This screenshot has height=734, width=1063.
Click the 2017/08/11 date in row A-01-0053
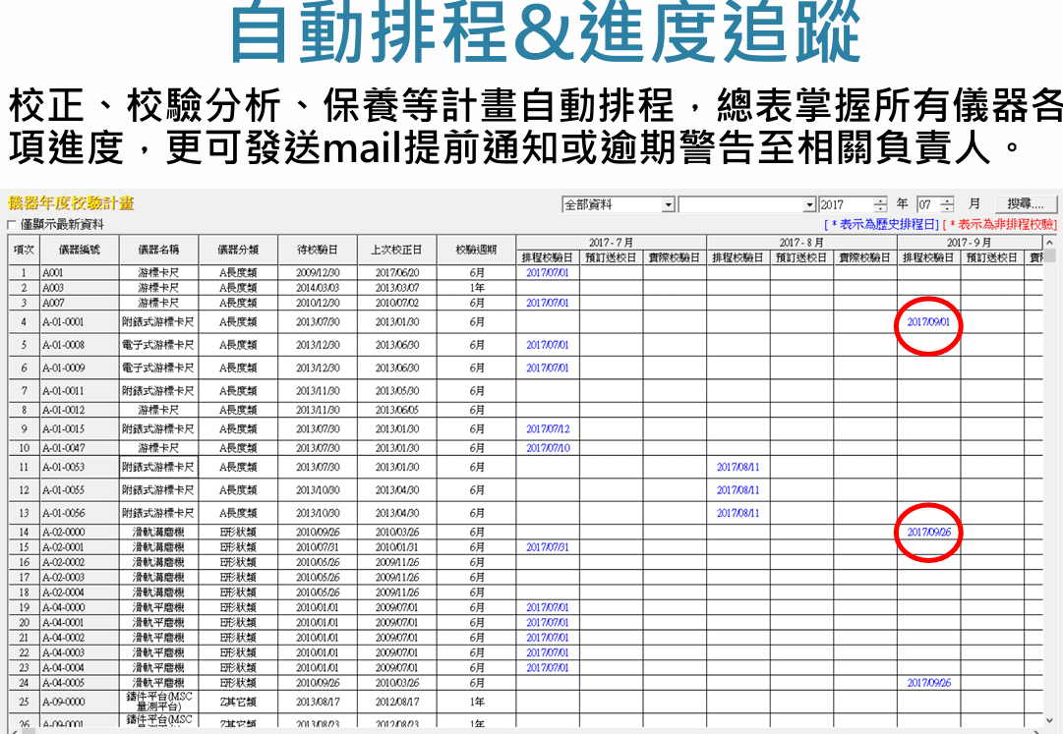pos(738,468)
